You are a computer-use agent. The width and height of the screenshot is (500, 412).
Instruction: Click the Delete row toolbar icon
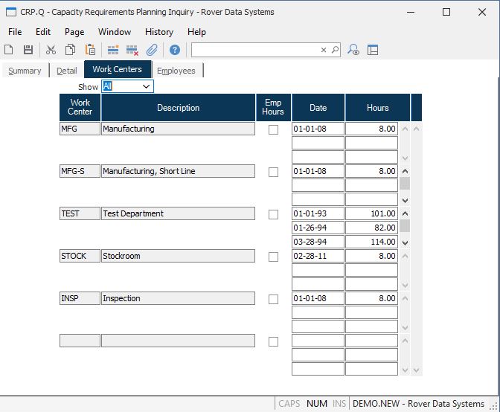click(132, 50)
